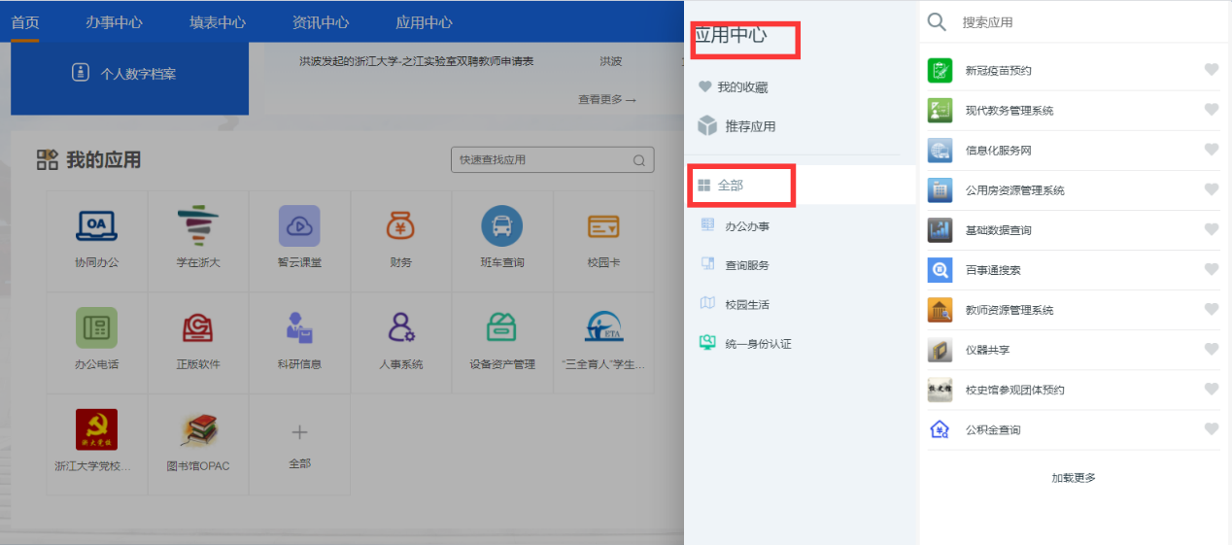Launch the 智云课堂 app icon

tap(299, 225)
